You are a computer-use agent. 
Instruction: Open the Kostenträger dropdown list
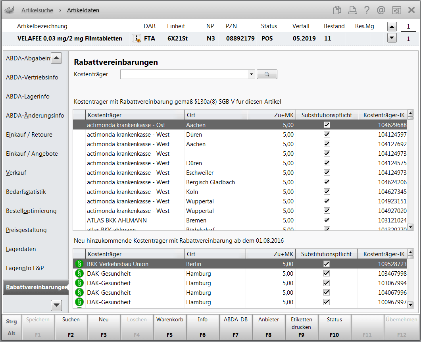click(251, 74)
